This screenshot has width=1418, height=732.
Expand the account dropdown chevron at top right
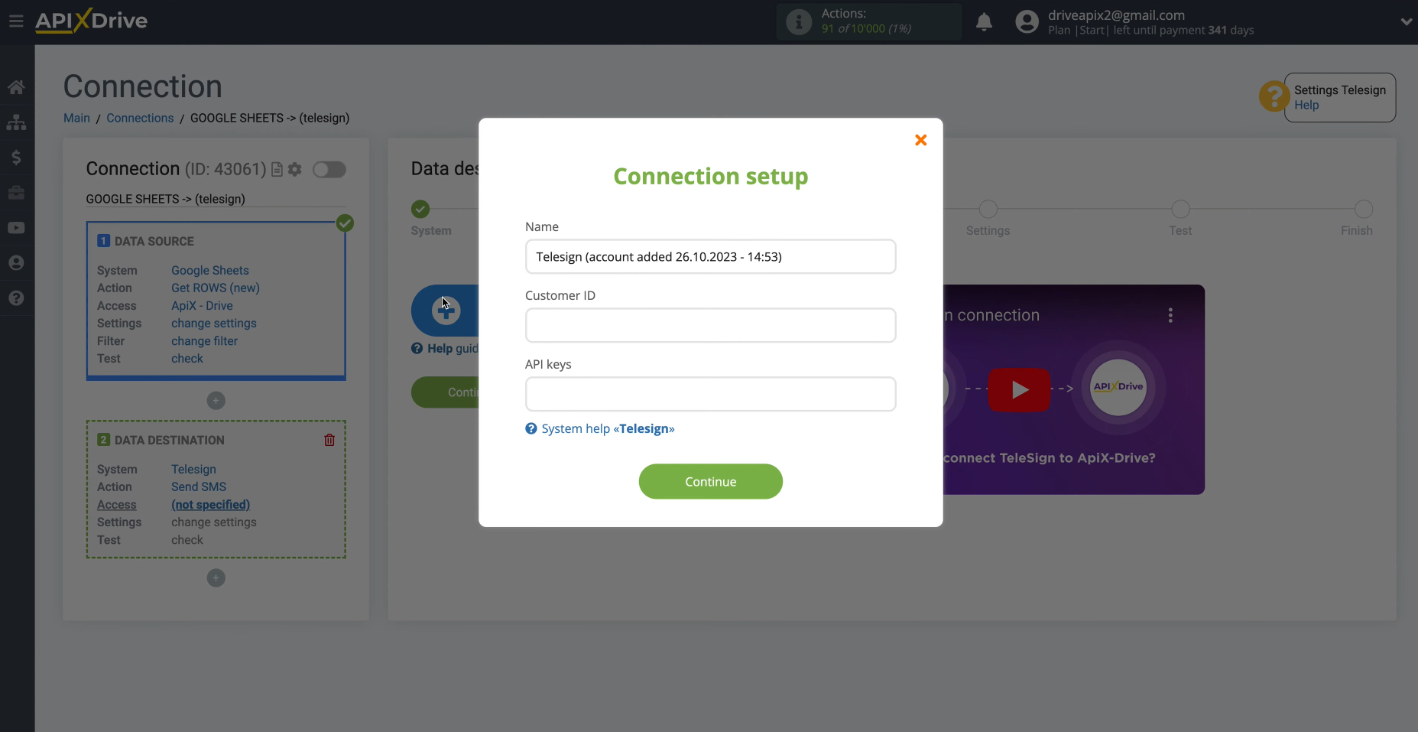pos(1406,21)
